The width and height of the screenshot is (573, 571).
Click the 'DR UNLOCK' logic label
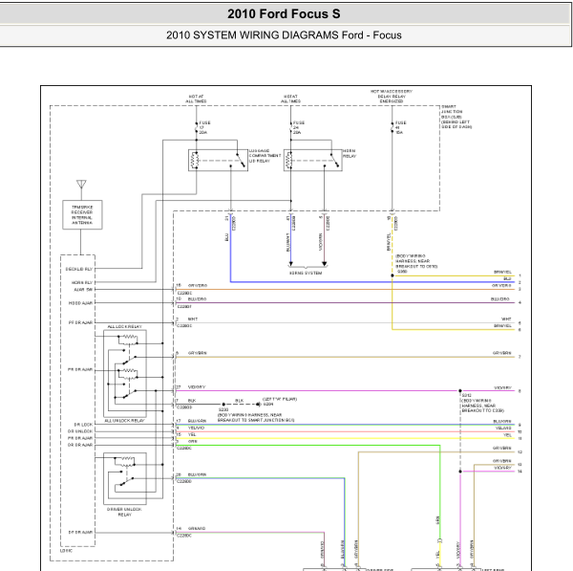pyautogui.click(x=80, y=431)
